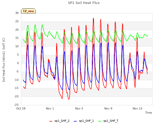Viewport: 168px width, 126px height.
Task: Click the '-5' y-axis tick label
Action: pyautogui.click(x=17, y=71)
